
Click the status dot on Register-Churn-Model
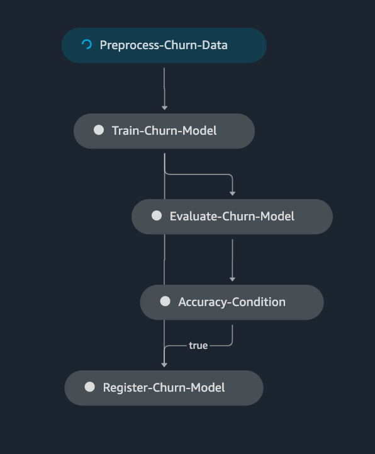tap(90, 387)
